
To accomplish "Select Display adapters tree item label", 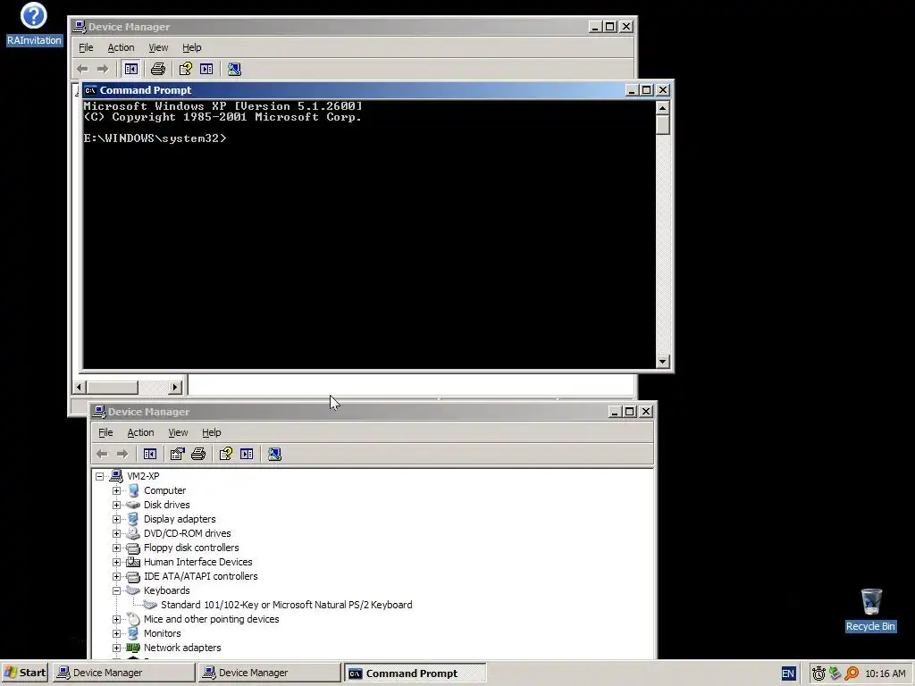I will pos(180,519).
